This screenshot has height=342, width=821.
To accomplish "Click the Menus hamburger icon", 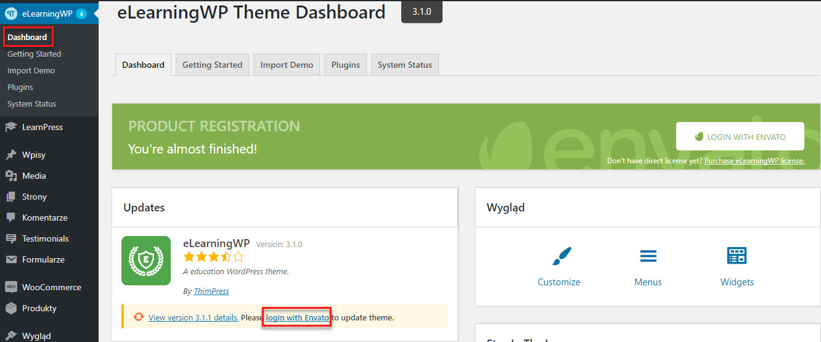I will pyautogui.click(x=648, y=256).
